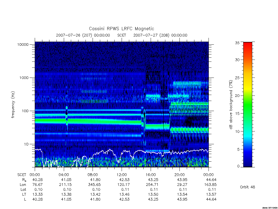Click the 20:00 time tick label
The width and height of the screenshot is (278, 209).
click(180, 175)
